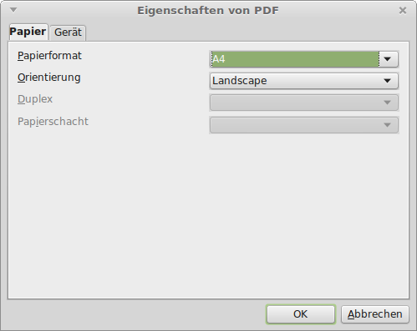Click the greyed Papierschacht dropdown arrow
Screen dimensions: 417x331
click(387, 125)
